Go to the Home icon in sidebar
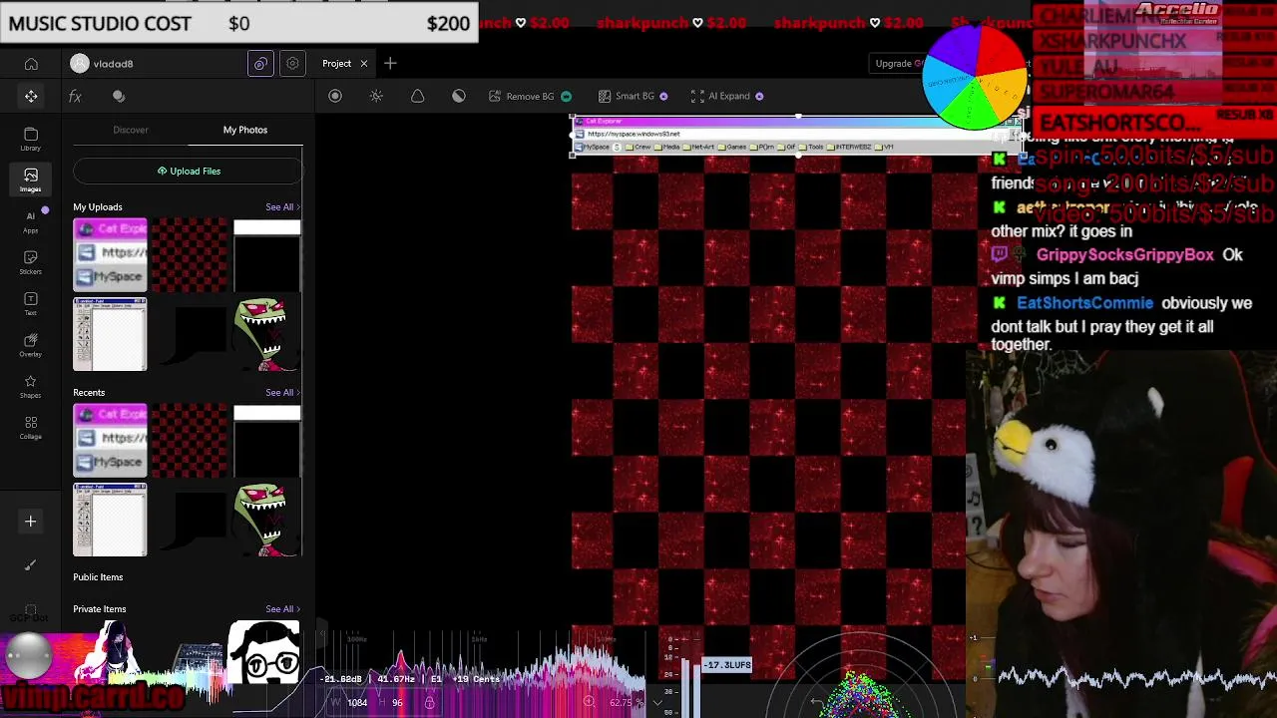The height and width of the screenshot is (718, 1277). click(x=31, y=64)
